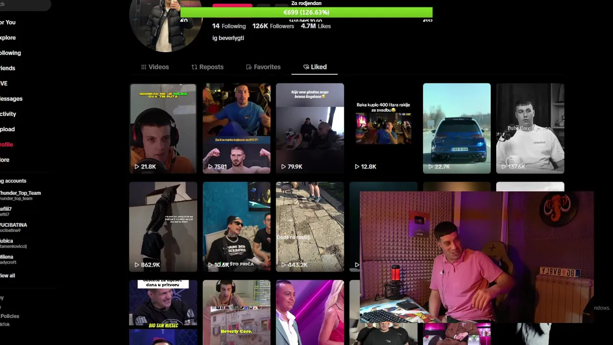Open the 126K Followers list
The width and height of the screenshot is (613, 345).
273,26
